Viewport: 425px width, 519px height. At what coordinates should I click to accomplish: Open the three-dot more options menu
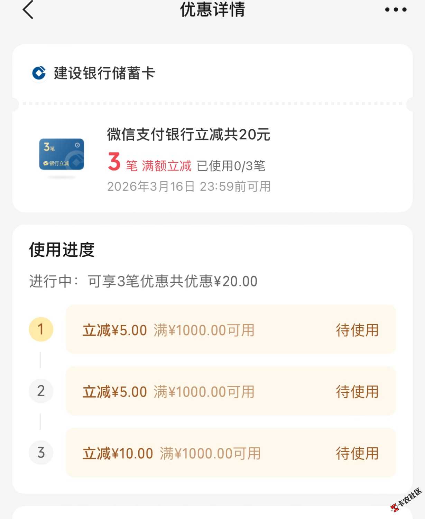pyautogui.click(x=396, y=10)
